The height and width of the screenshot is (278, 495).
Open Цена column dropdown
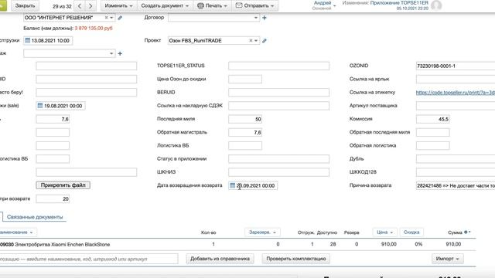pyautogui.click(x=385, y=232)
